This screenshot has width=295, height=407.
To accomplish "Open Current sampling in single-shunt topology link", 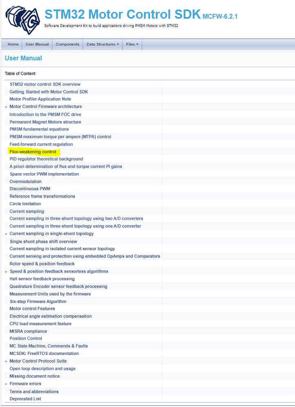I will (x=52, y=233).
